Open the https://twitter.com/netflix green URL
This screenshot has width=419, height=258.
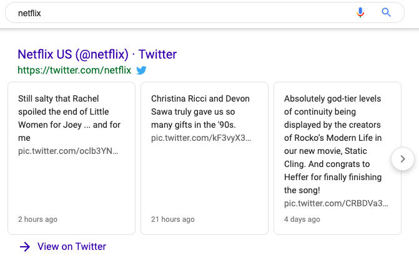pos(74,70)
